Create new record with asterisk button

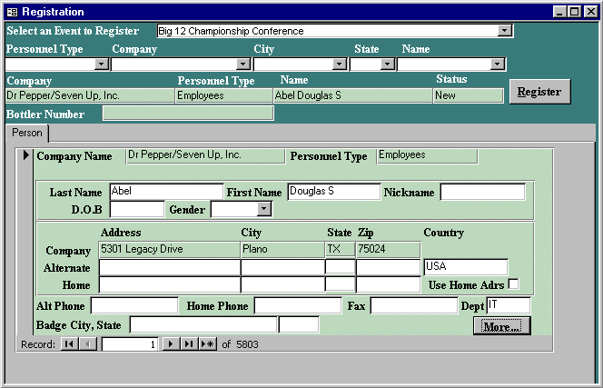click(208, 343)
